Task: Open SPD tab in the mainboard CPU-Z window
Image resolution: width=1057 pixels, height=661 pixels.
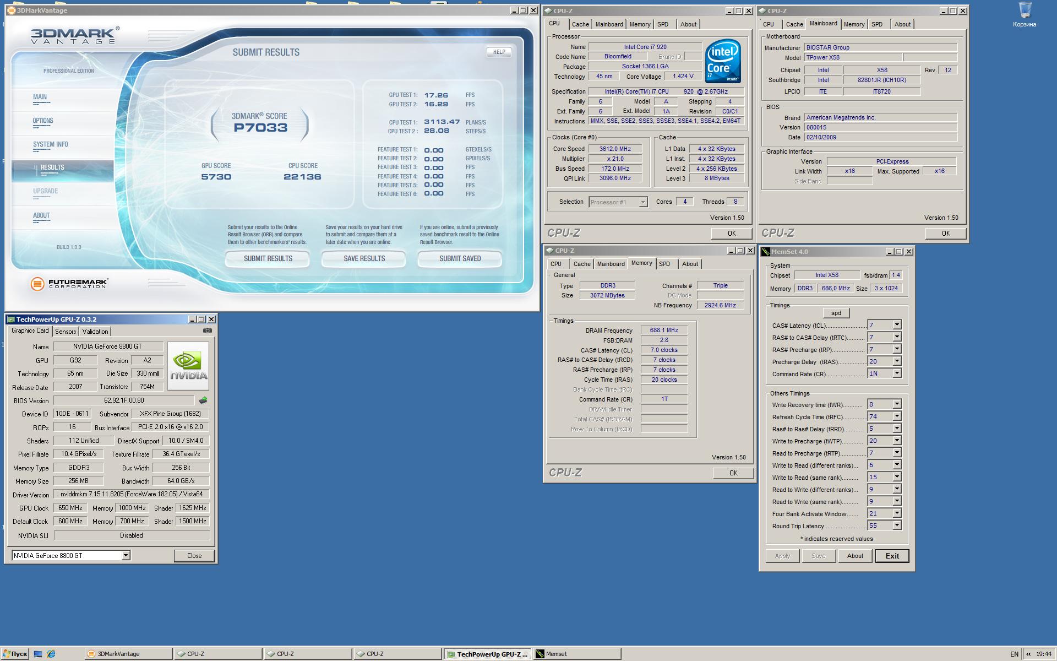Action: pyautogui.click(x=877, y=24)
